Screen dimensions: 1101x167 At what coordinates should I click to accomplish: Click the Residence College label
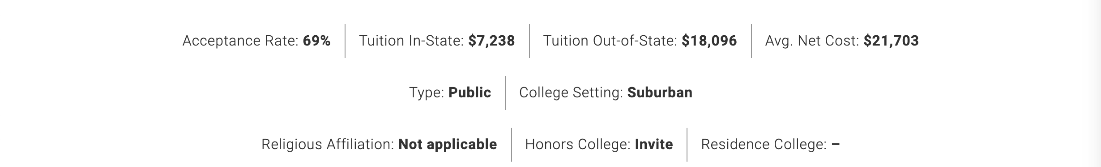pos(764,145)
